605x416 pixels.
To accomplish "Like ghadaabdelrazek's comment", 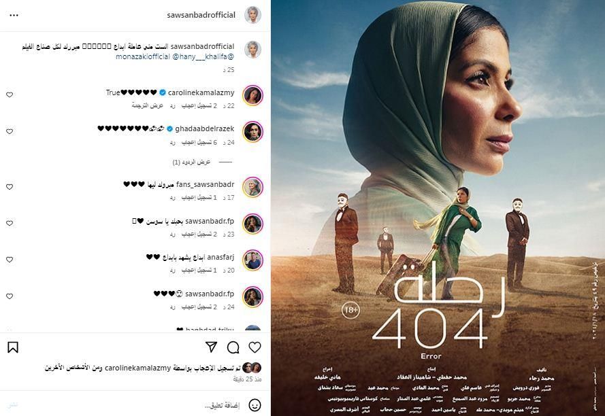I will (x=10, y=131).
